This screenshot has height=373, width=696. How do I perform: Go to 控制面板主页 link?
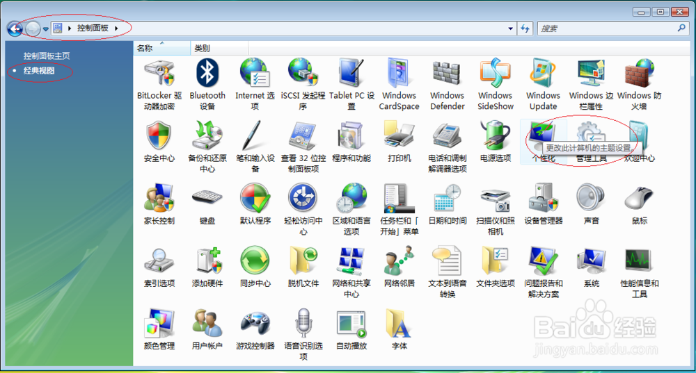tap(46, 56)
